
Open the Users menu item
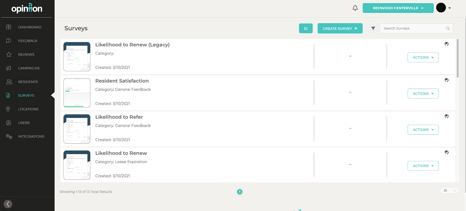click(x=24, y=123)
